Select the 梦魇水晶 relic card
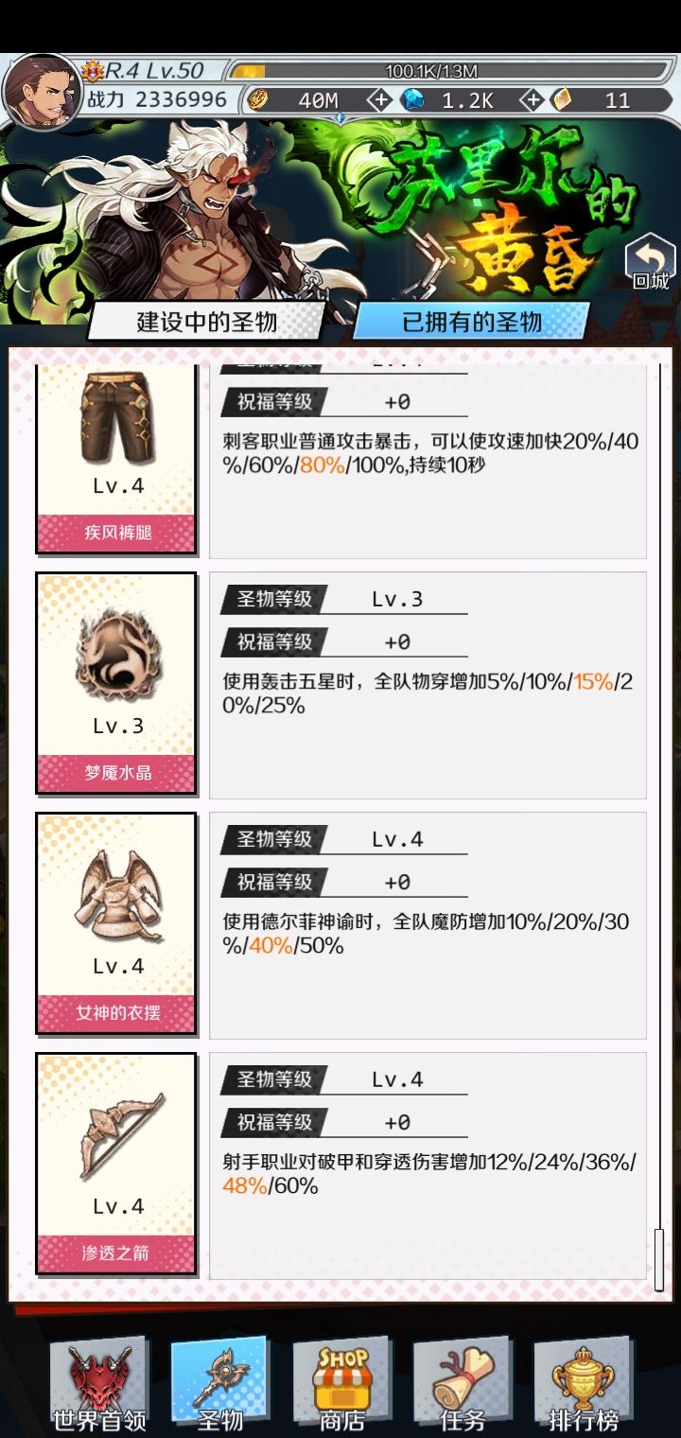Screen dimensions: 681x1438 (x=116, y=683)
